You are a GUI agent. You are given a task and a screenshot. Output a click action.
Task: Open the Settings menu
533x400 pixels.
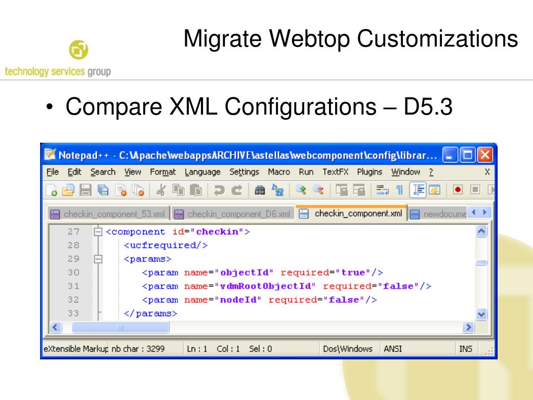point(244,172)
